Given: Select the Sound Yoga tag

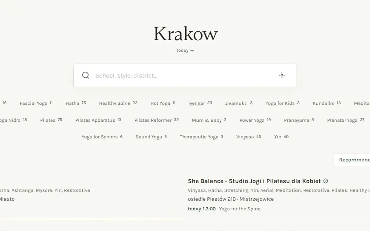Looking at the screenshot, I should 151,137.
